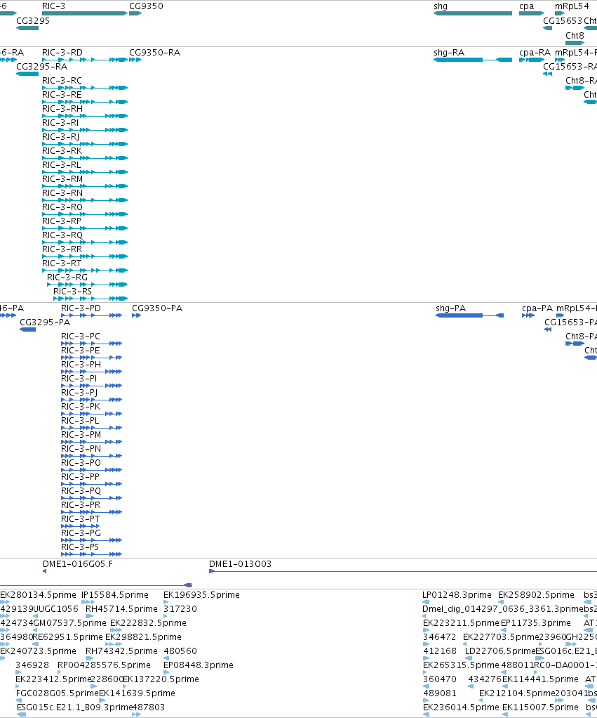The image size is (597, 718).
Task: Select the EK258902.5prime EST label
Action: 536,595
